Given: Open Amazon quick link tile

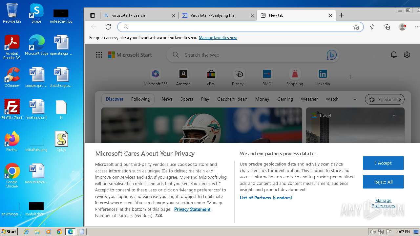Looking at the screenshot, I should pyautogui.click(x=183, y=77).
